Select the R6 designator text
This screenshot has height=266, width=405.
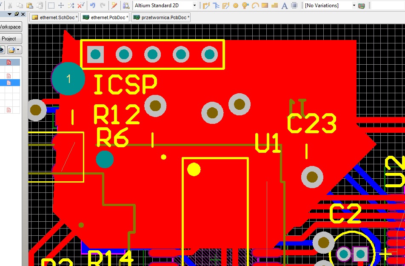[113, 137]
